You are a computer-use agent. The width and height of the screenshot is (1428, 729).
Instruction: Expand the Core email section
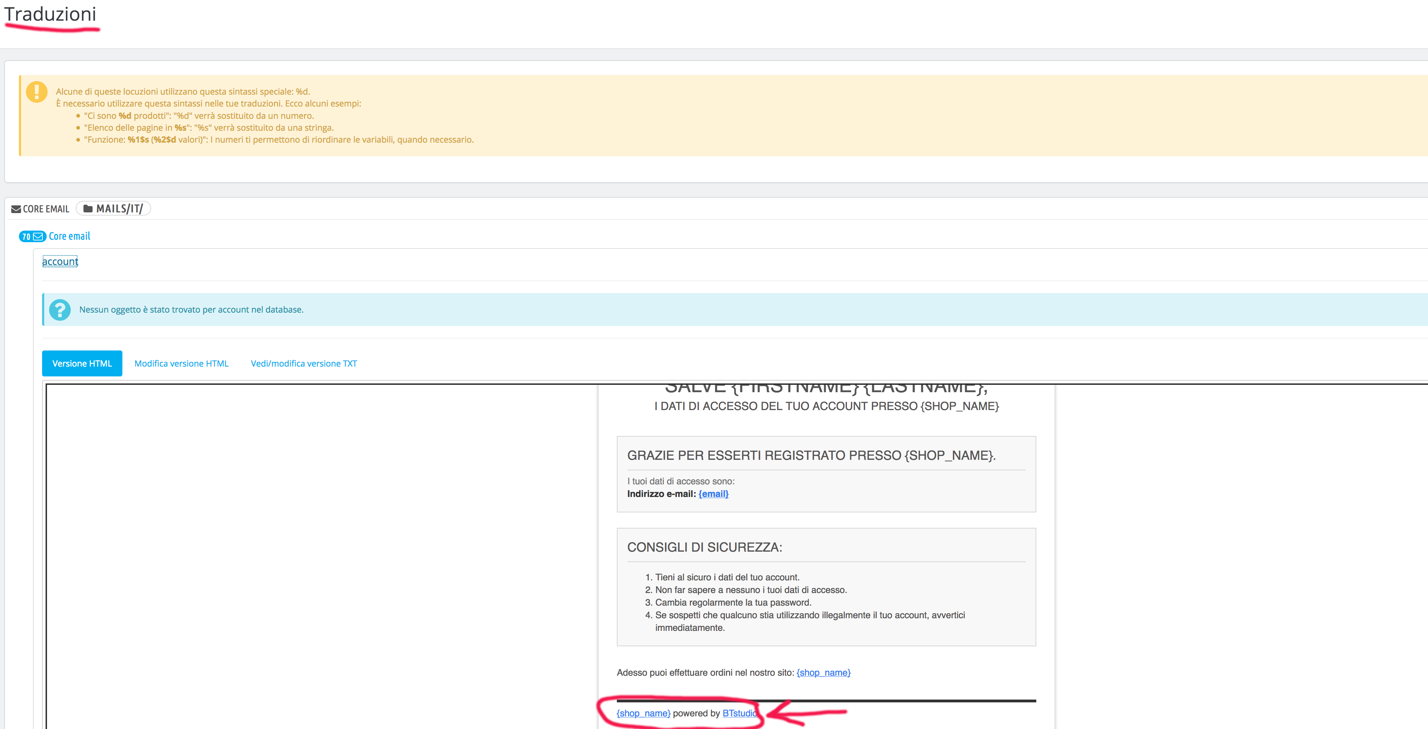(69, 237)
